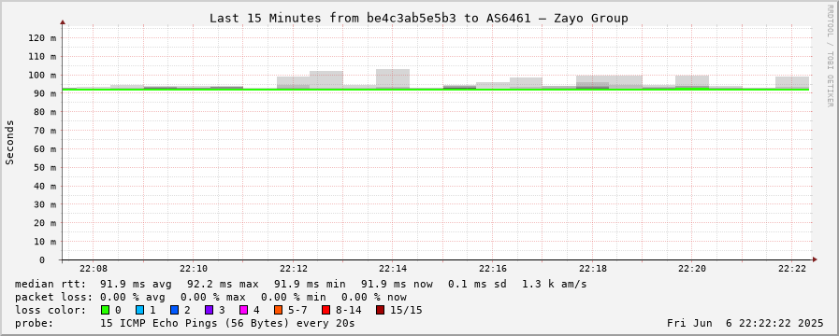Screen dimensions: 839x336
Task: Click the Seconds y-axis title
Action: coord(10,142)
